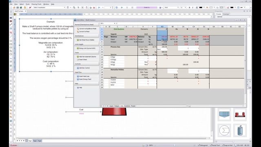Collapse the Heat Flow section header
The image size is (261, 147).
[86, 72]
